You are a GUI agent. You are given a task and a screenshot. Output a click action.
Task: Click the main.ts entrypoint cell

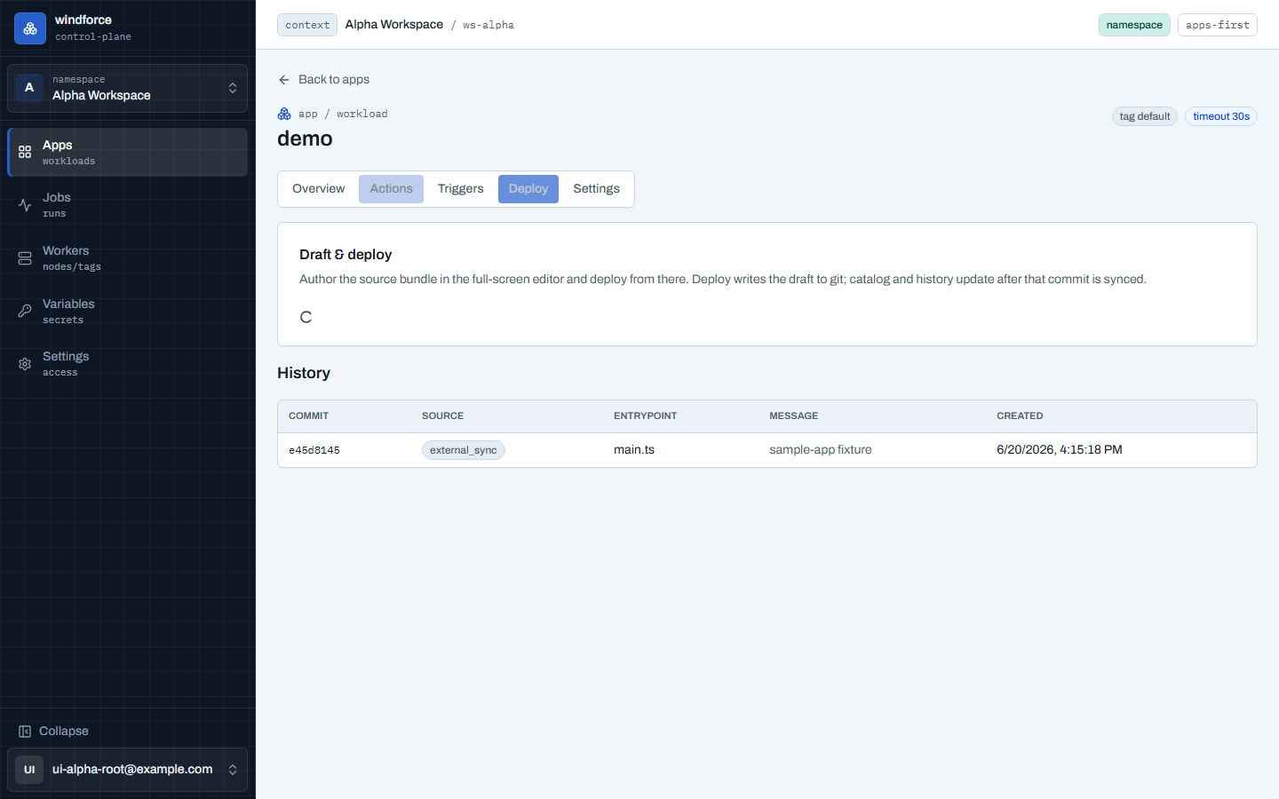(634, 450)
